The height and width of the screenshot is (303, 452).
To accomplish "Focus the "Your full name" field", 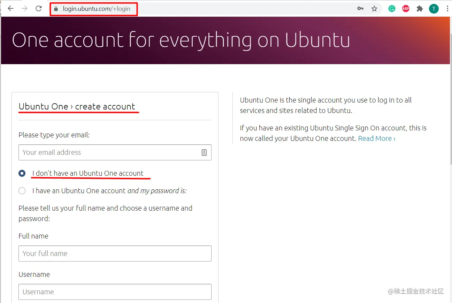I will point(115,253).
